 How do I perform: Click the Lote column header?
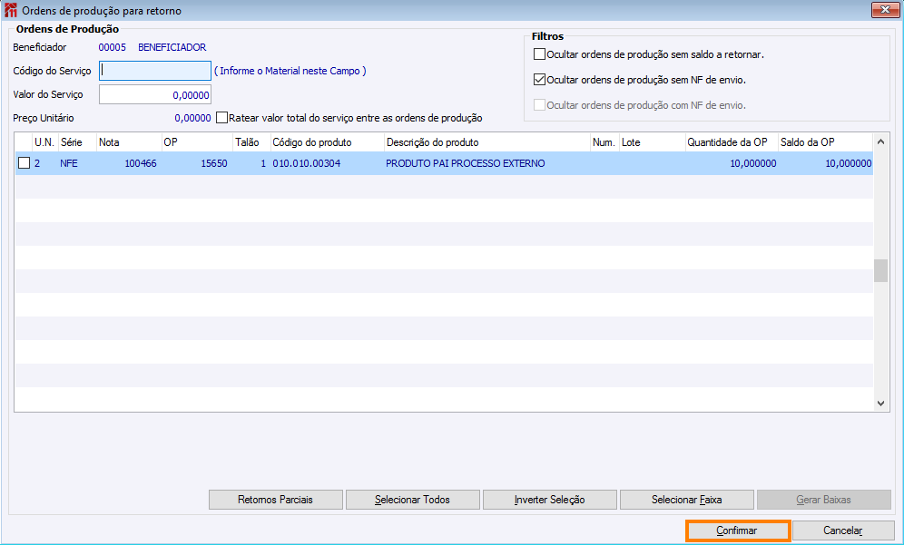[x=653, y=142]
